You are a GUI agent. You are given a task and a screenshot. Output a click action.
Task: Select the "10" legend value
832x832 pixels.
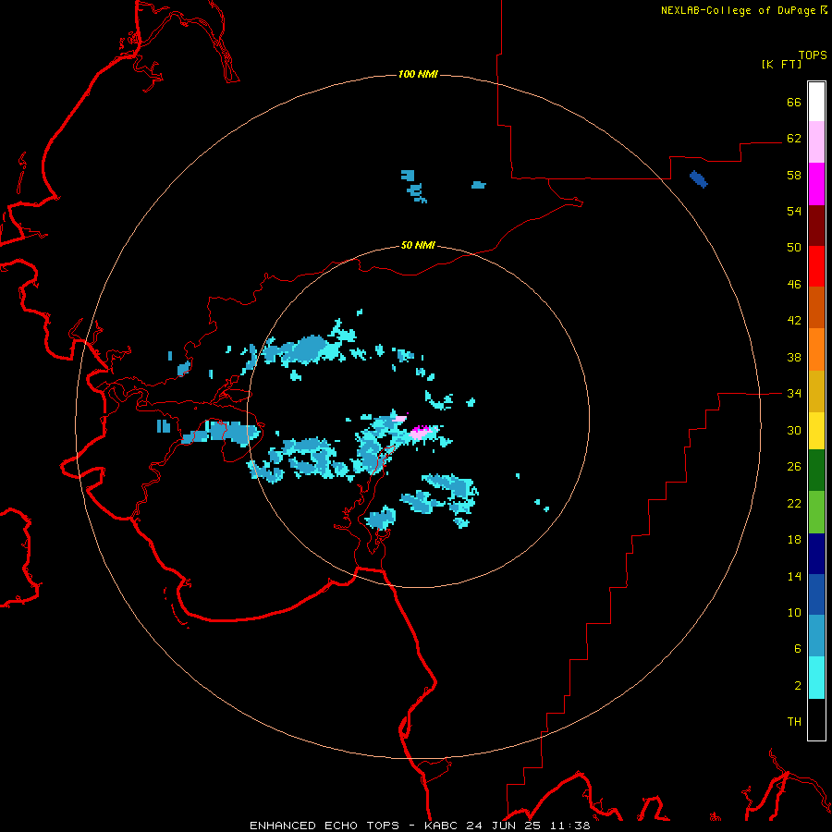(794, 613)
